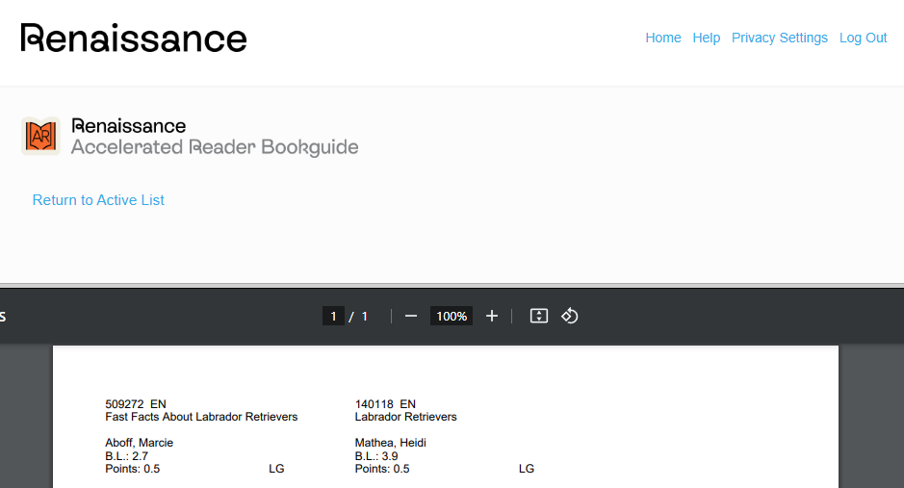The image size is (904, 488).
Task: Open the Help page link
Action: (707, 39)
